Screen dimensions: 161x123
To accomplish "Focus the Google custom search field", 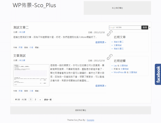I will coord(125,27).
